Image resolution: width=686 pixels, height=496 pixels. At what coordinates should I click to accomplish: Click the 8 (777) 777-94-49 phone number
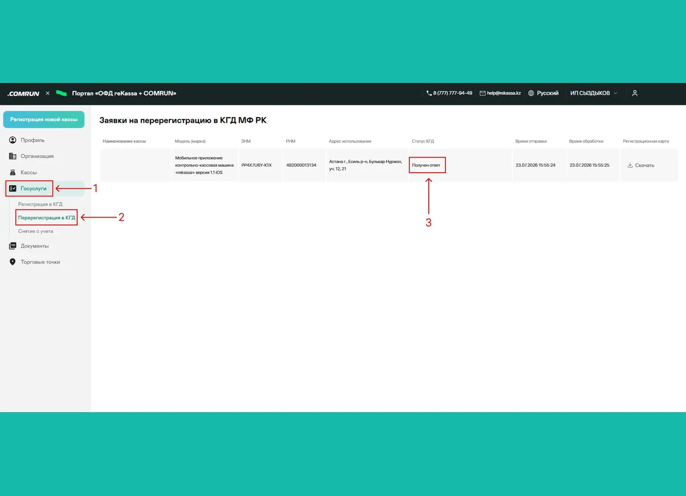[452, 93]
